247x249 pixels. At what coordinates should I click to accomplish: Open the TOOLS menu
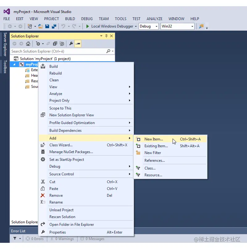coord(121,19)
